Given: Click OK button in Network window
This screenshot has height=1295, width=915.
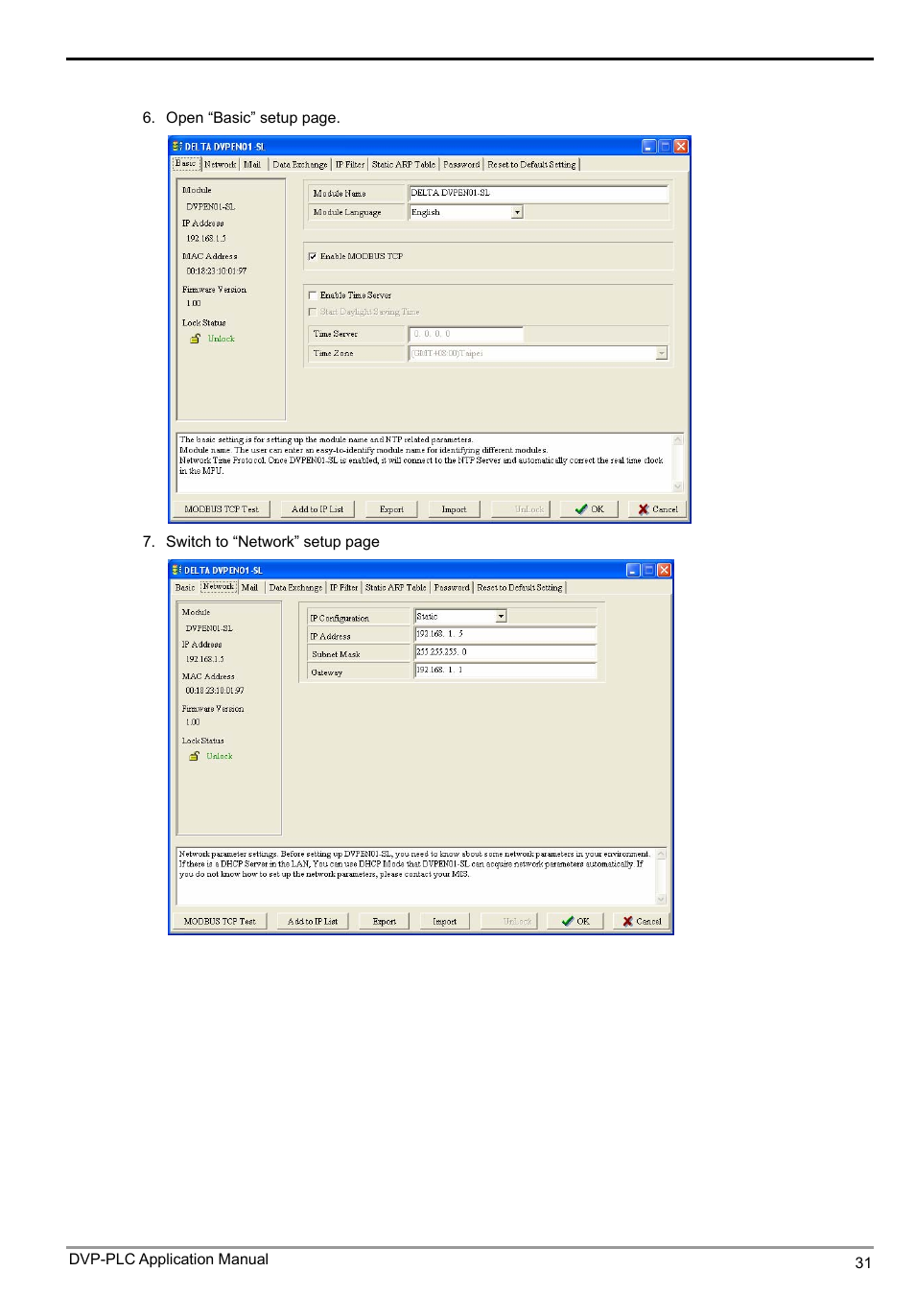Looking at the screenshot, I should [x=576, y=921].
